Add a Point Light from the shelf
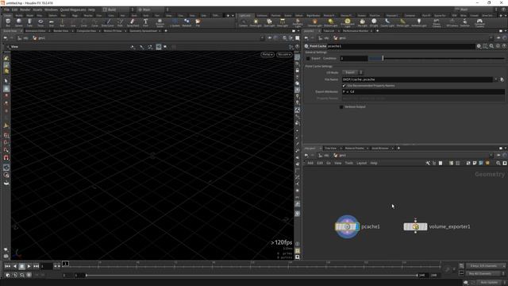Viewport: 508px width, 286px height. [x=256, y=22]
